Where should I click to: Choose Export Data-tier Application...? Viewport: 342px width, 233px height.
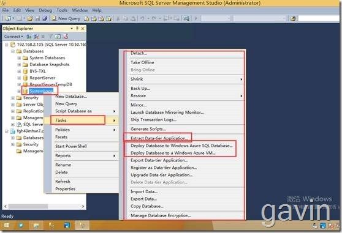159,160
